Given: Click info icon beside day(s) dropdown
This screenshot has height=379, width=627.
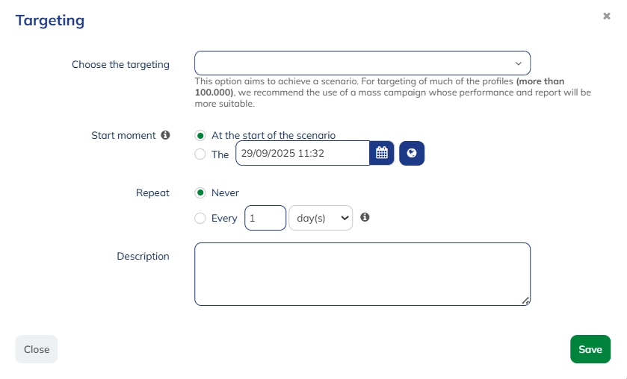Looking at the screenshot, I should [365, 217].
